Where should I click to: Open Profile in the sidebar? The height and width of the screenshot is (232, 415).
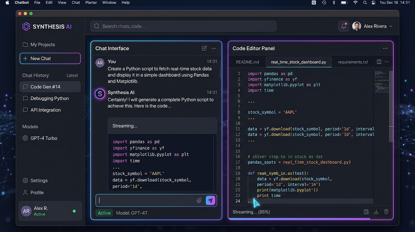click(33, 193)
